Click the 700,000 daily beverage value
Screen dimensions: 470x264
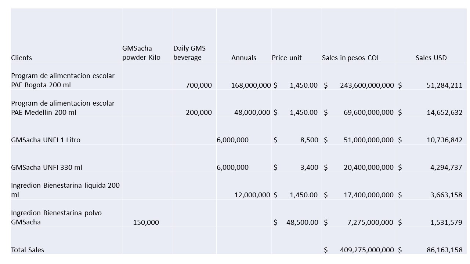(x=199, y=85)
